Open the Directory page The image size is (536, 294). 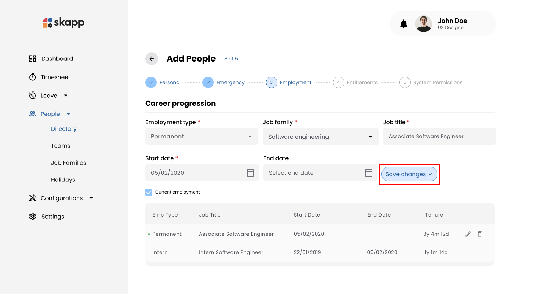point(63,128)
